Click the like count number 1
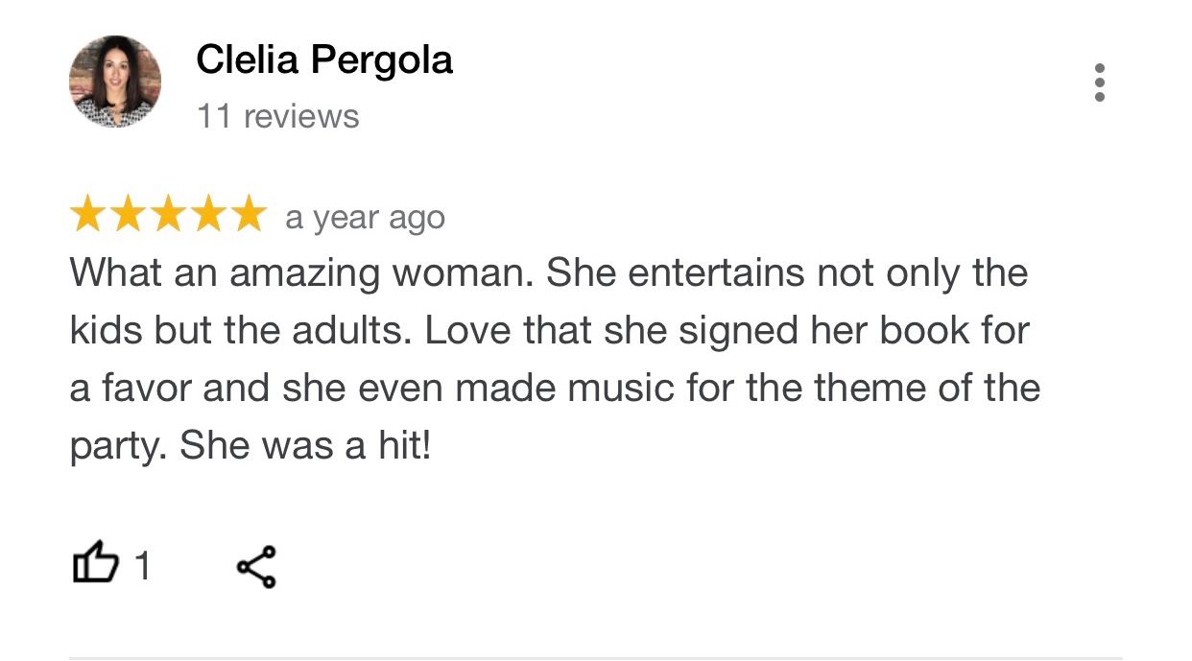 pyautogui.click(x=142, y=566)
